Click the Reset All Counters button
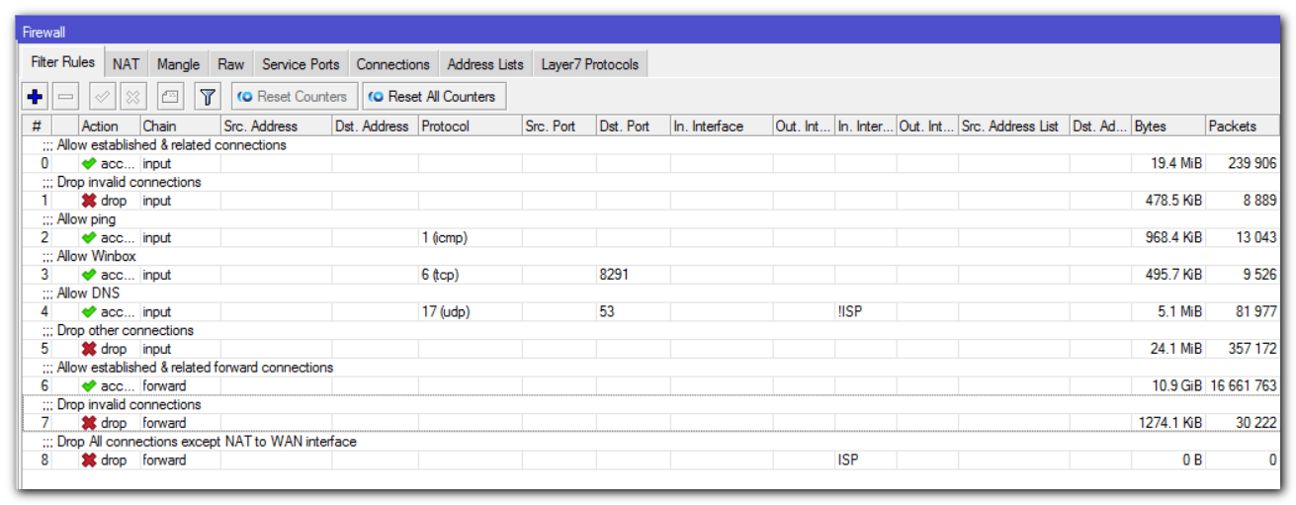Image resolution: width=1296 pixels, height=505 pixels. point(432,97)
